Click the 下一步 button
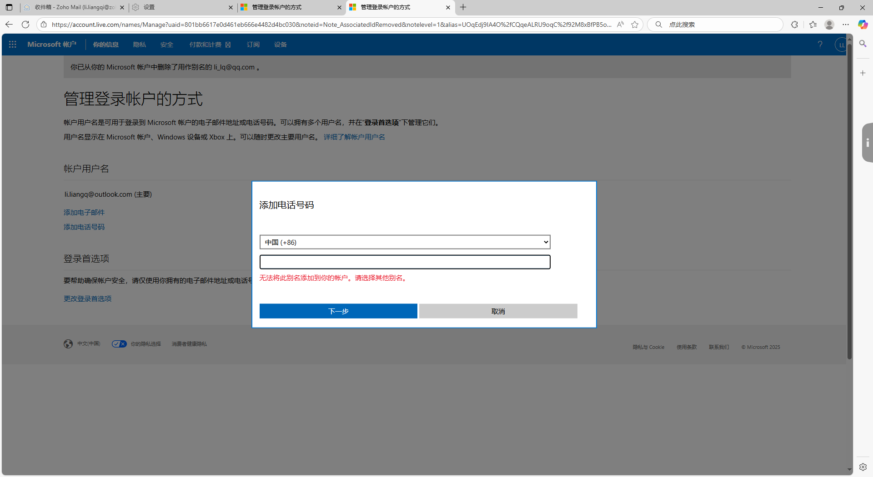The height and width of the screenshot is (477, 873). pyautogui.click(x=338, y=311)
